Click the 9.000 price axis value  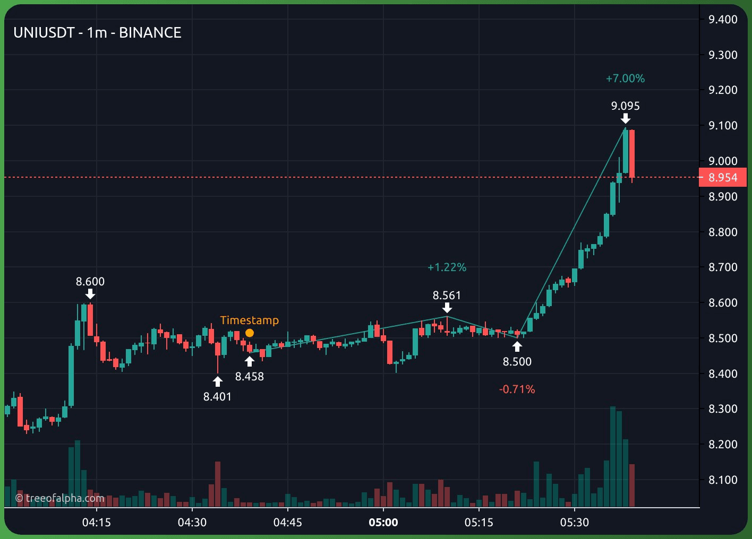[x=723, y=161]
